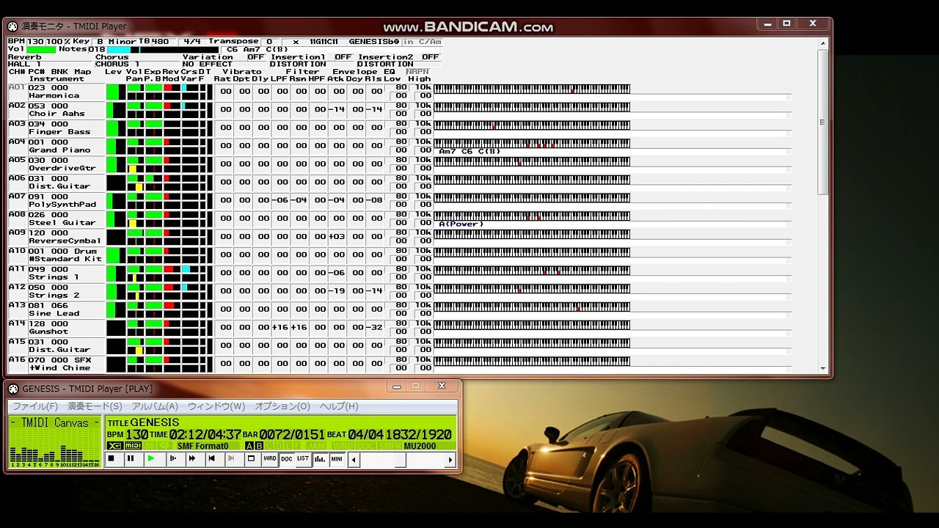Click the slow-play step button

point(172,459)
